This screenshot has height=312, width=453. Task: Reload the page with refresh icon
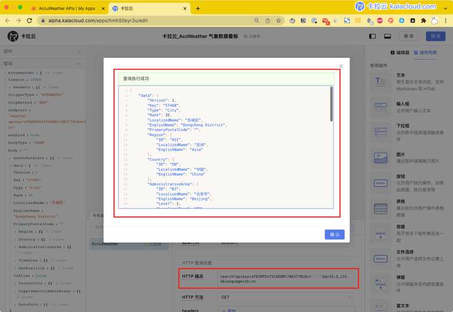29,20
